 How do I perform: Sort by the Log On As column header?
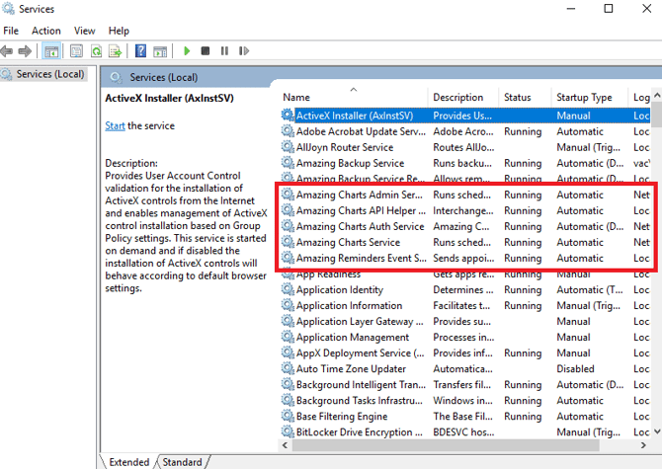640,98
